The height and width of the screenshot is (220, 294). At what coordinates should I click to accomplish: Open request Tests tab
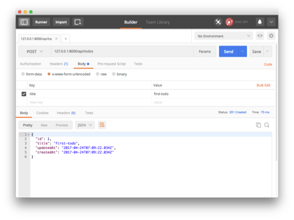(138, 64)
